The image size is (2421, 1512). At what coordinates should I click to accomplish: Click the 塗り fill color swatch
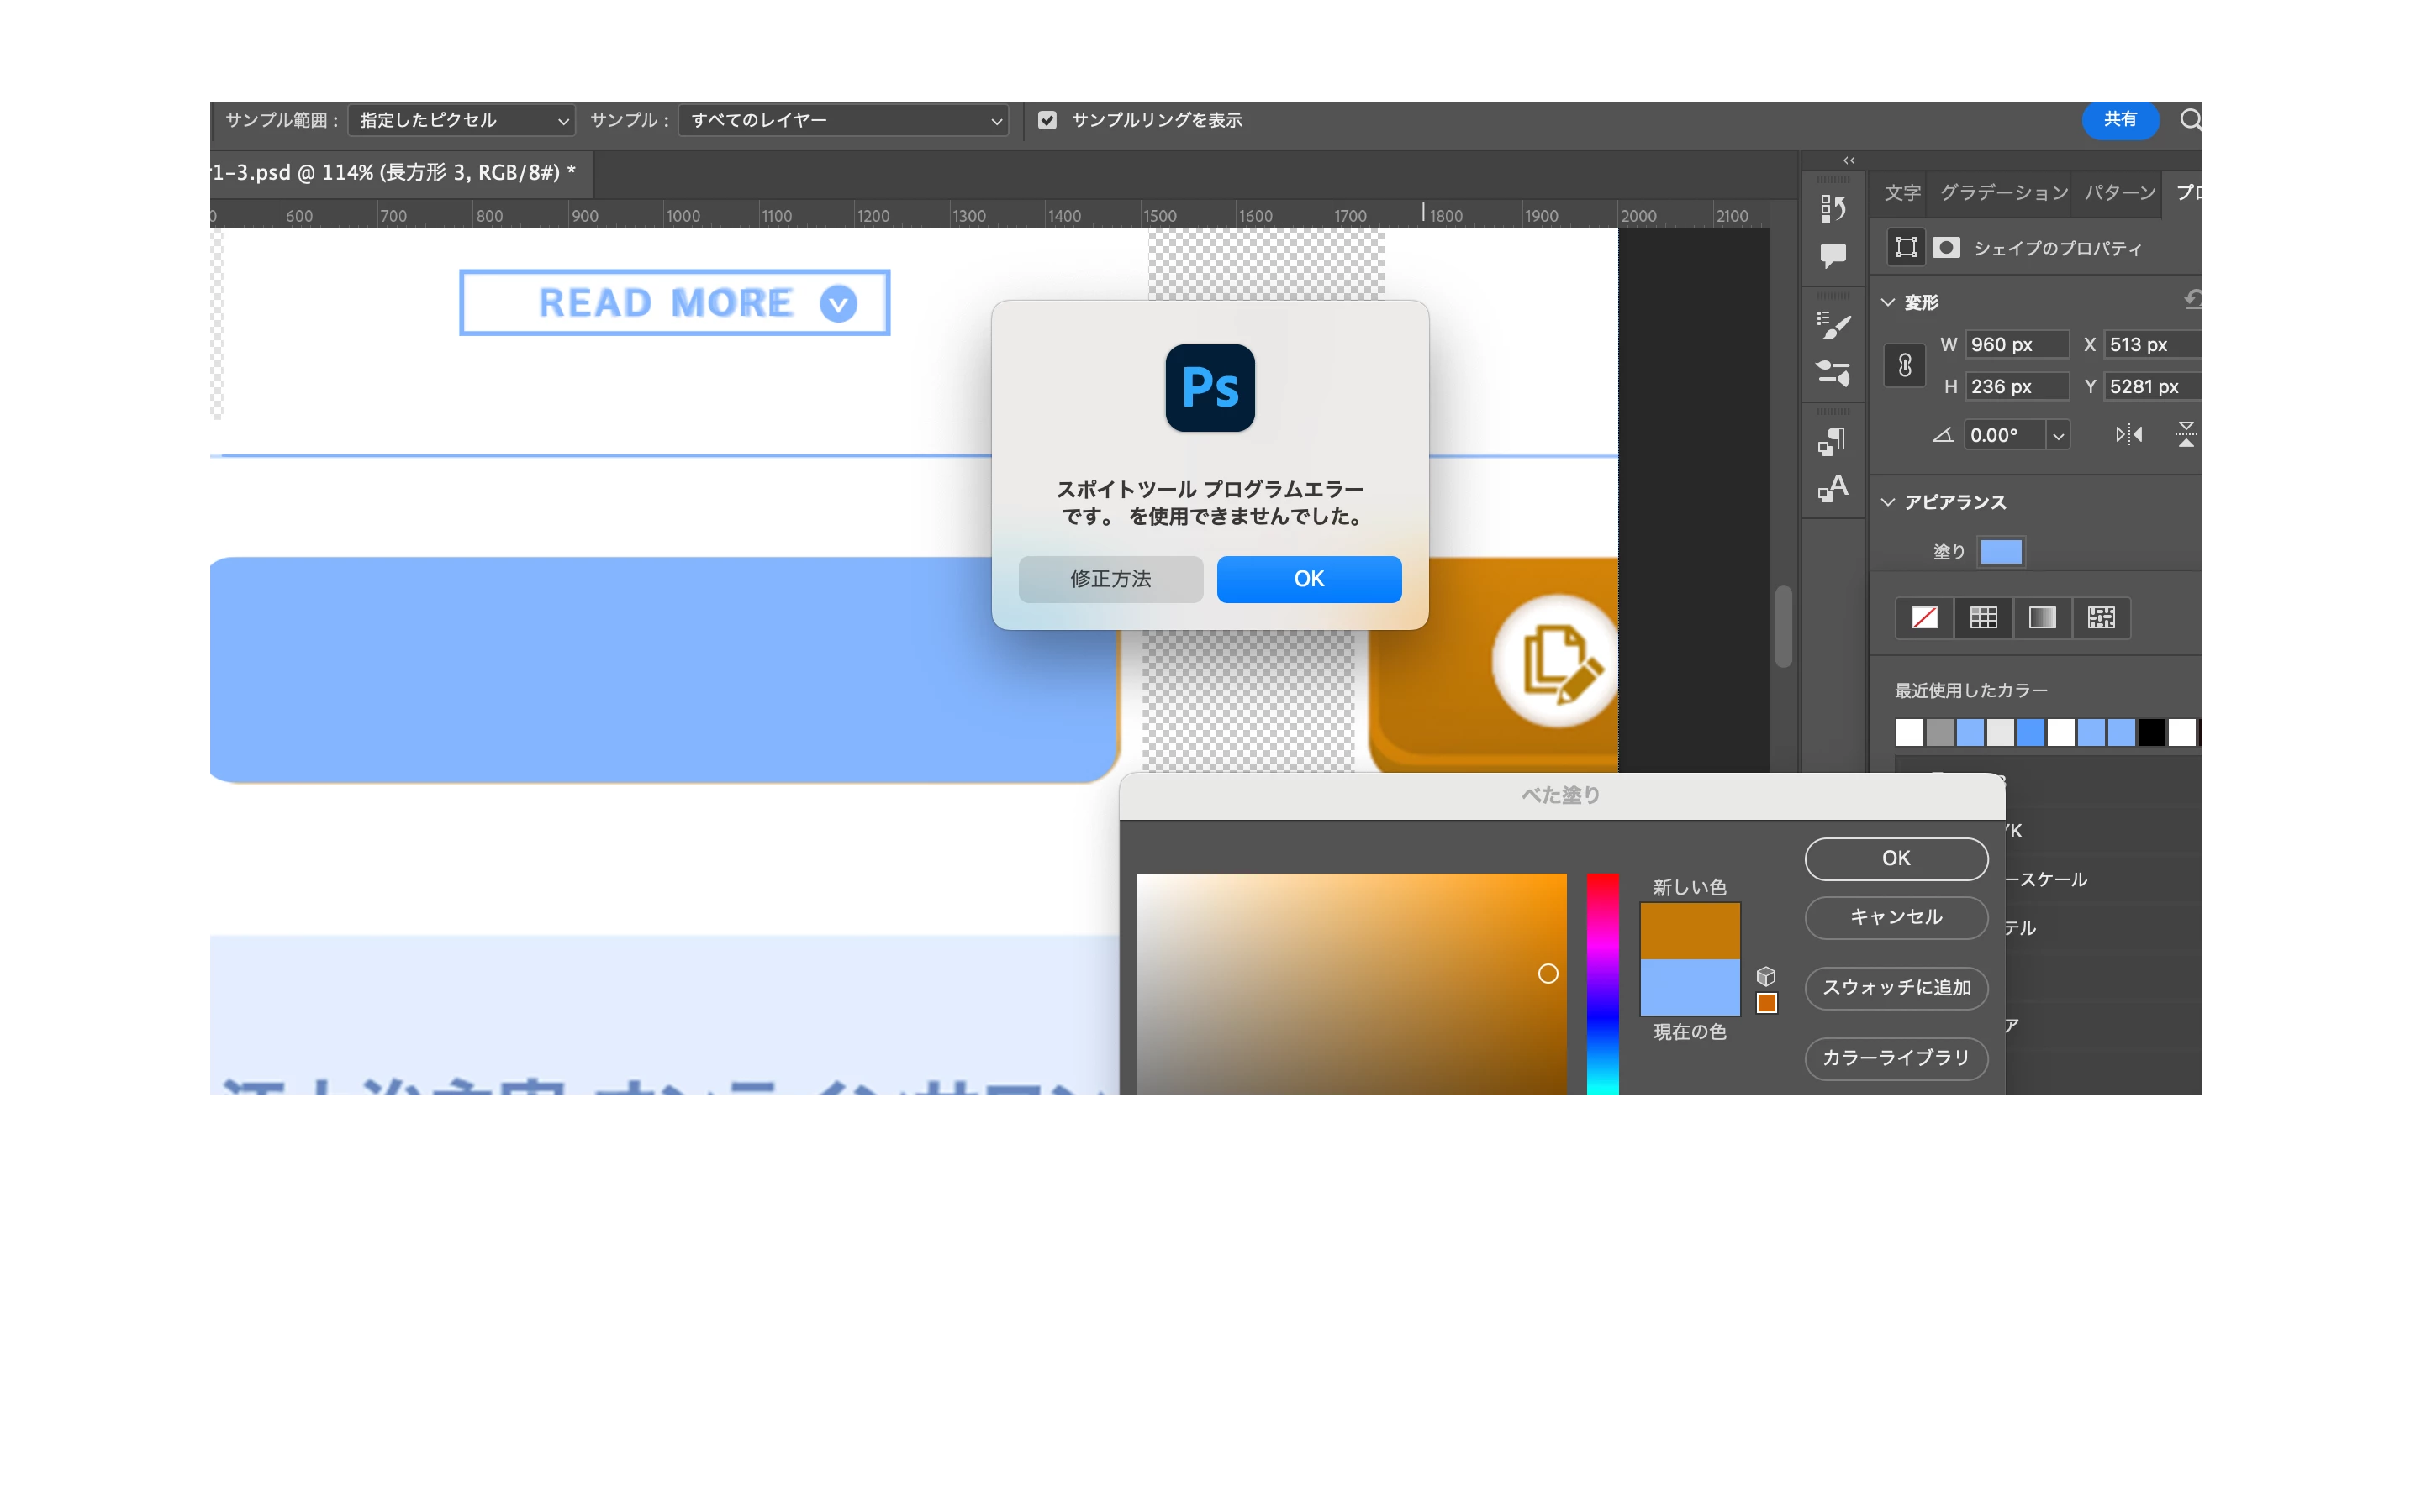[x=2001, y=552]
